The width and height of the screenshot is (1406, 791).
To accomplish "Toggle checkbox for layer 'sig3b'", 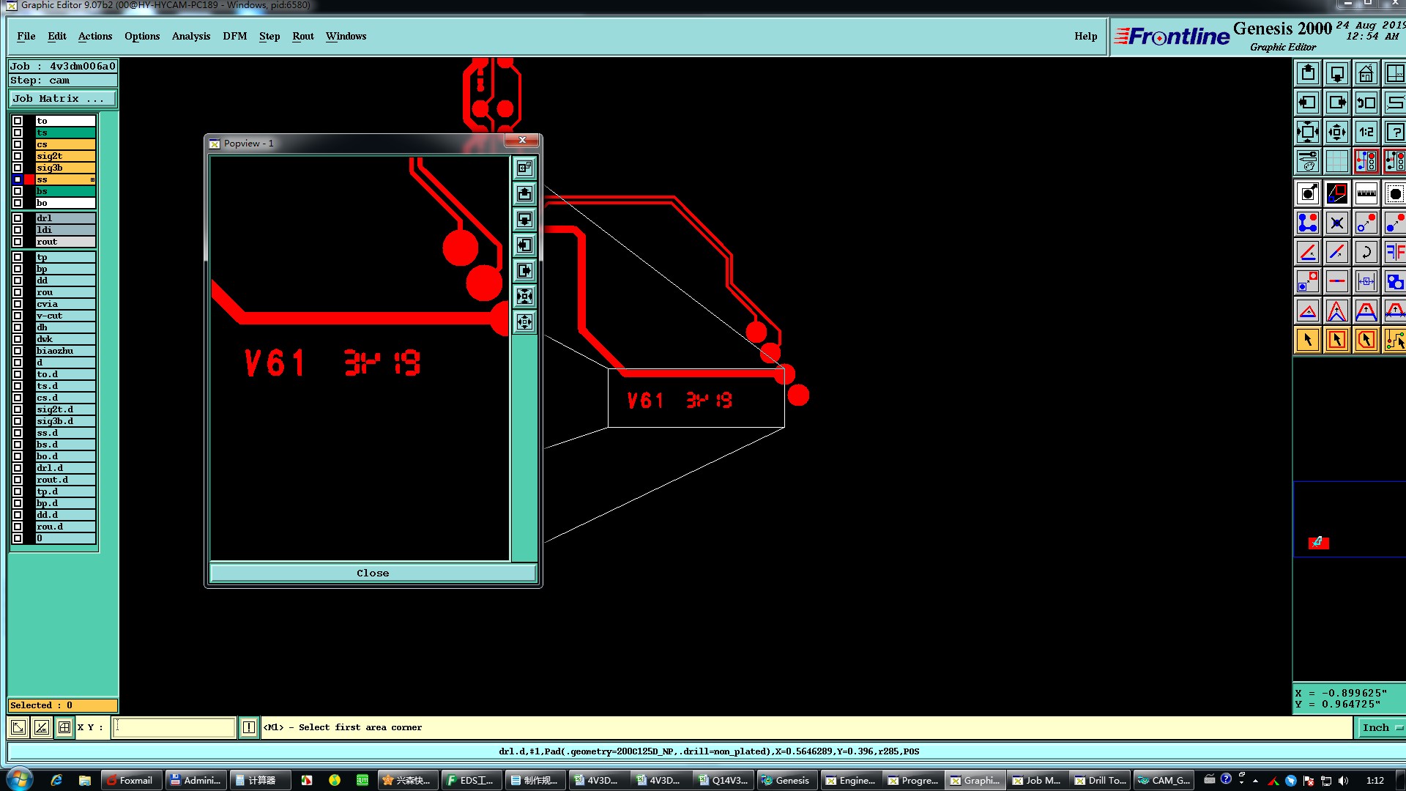I will coord(18,168).
